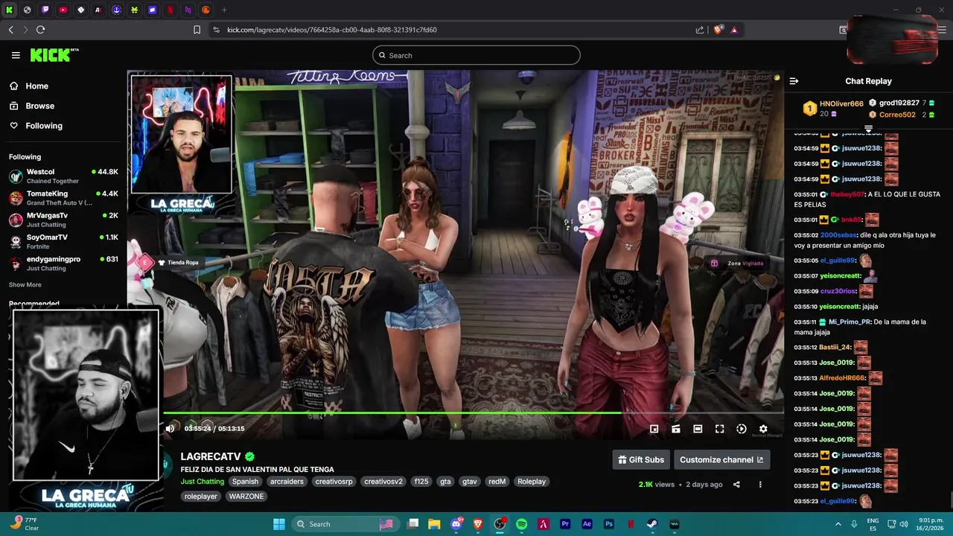
Task: Open Premiere Pro from the taskbar
Action: [565, 524]
